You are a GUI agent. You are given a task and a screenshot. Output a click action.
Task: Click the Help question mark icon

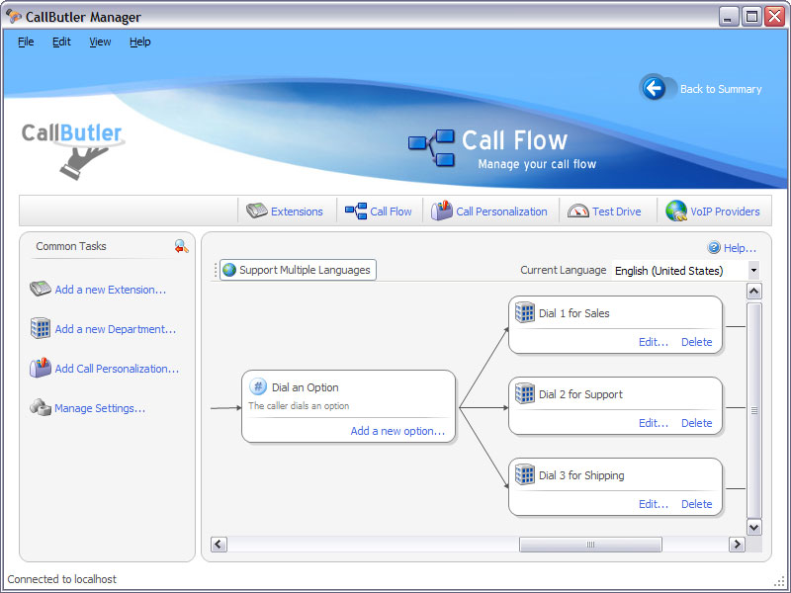(x=714, y=248)
